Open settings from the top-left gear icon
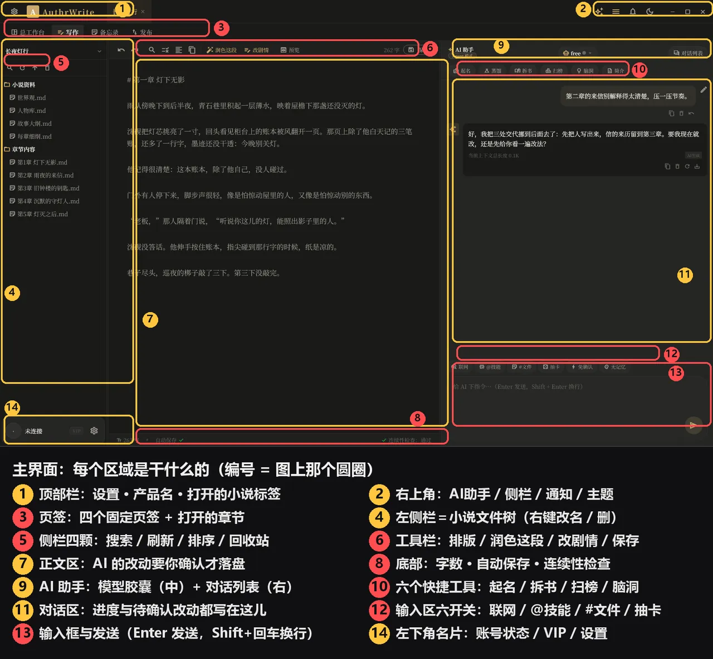713x659 pixels. 14,11
